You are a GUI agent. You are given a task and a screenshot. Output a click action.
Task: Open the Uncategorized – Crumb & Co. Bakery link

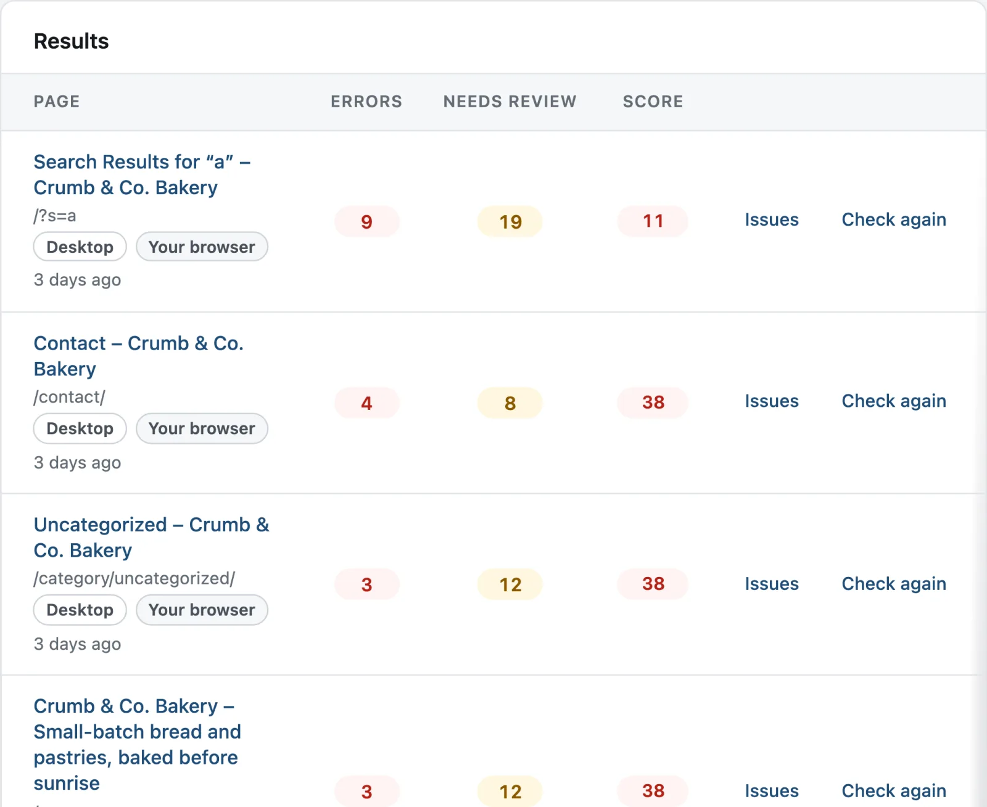pyautogui.click(x=152, y=537)
